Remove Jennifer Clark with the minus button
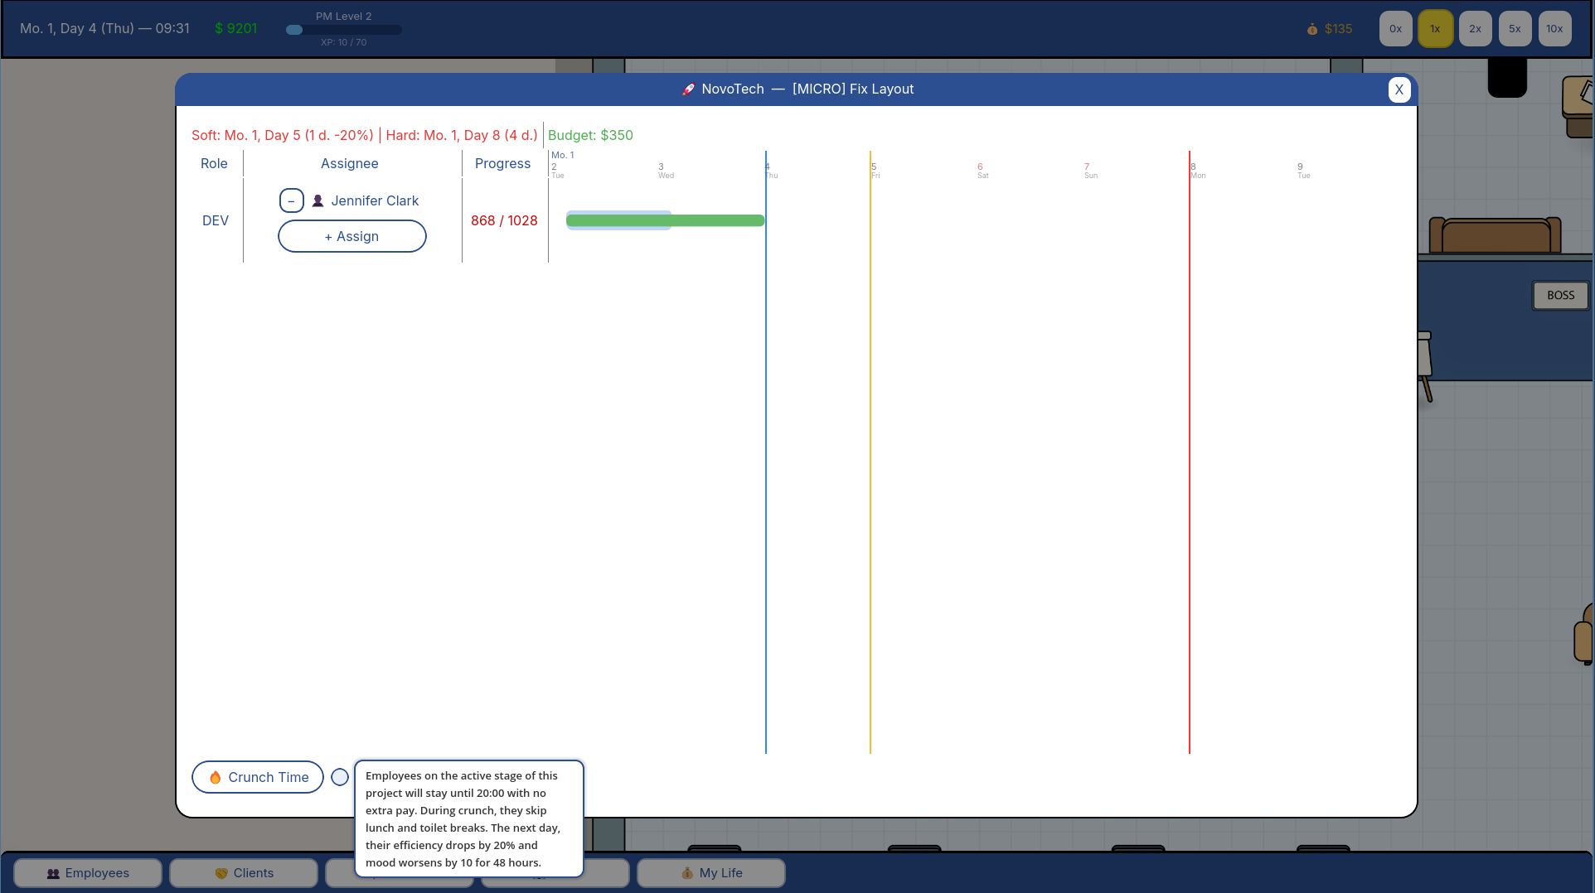This screenshot has width=1595, height=893. point(291,200)
